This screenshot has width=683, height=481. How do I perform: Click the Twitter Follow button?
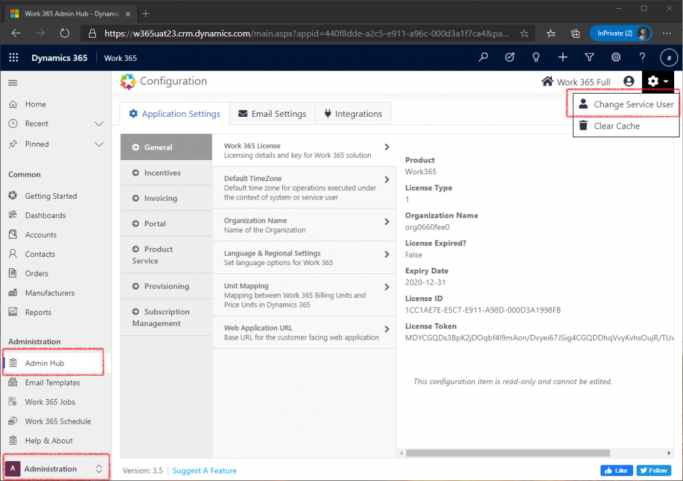click(654, 471)
